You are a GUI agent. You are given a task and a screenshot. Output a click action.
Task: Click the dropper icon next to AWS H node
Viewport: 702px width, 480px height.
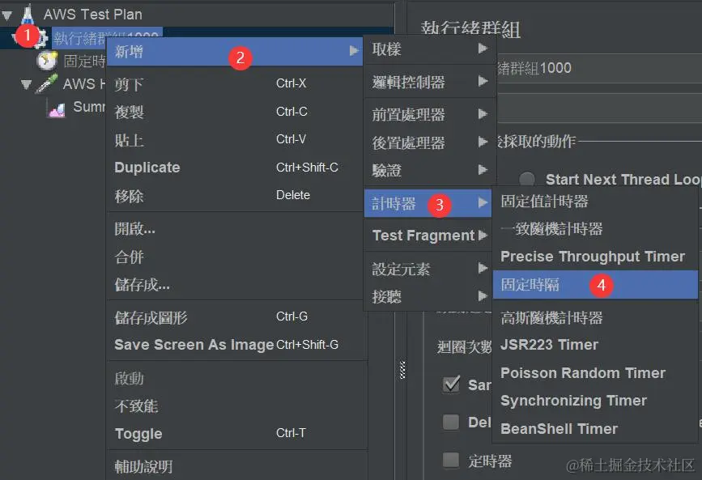46,84
